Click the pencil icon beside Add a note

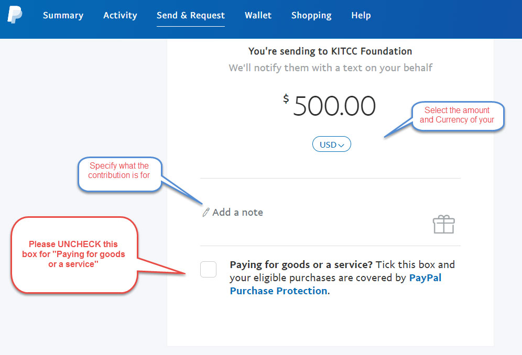(206, 213)
